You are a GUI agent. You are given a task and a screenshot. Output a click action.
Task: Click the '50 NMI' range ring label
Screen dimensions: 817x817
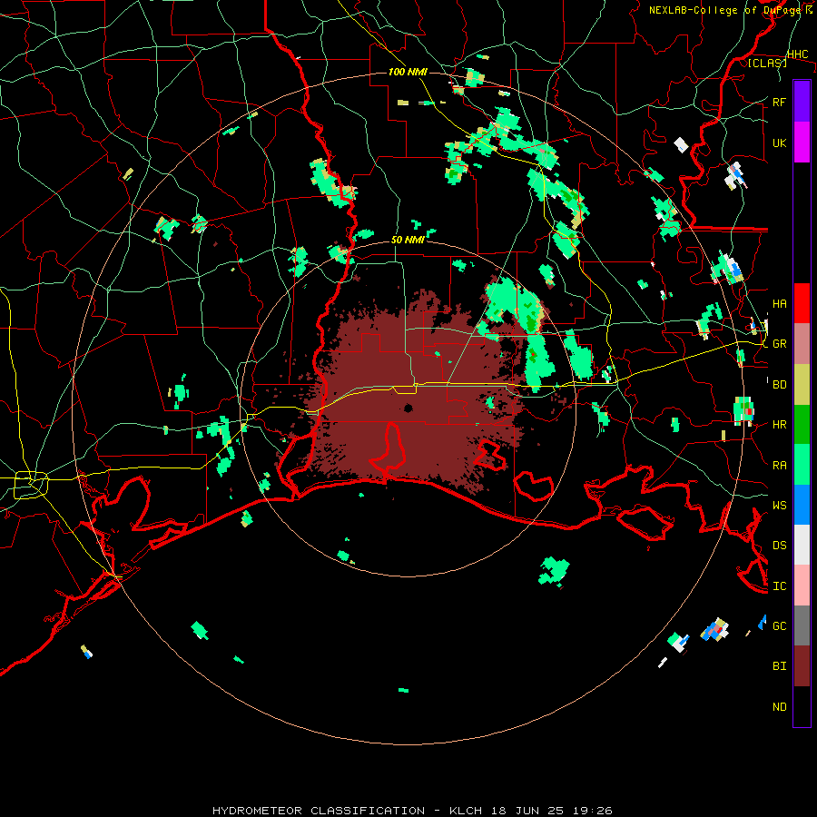(x=408, y=240)
